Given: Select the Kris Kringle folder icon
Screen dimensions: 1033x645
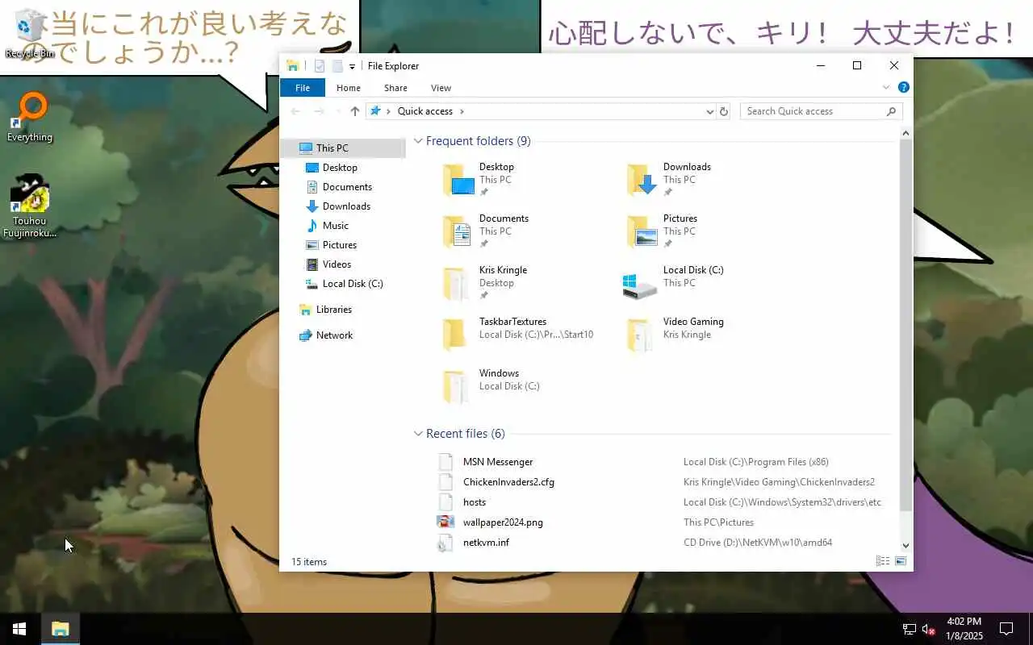Looking at the screenshot, I should [457, 283].
